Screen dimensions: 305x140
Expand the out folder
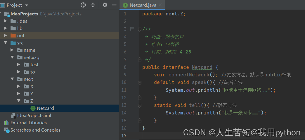(6, 35)
